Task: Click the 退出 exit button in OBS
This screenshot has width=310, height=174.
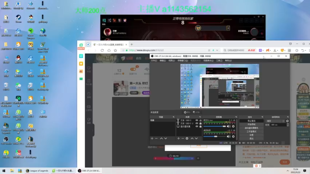Action: pyautogui.click(x=251, y=138)
